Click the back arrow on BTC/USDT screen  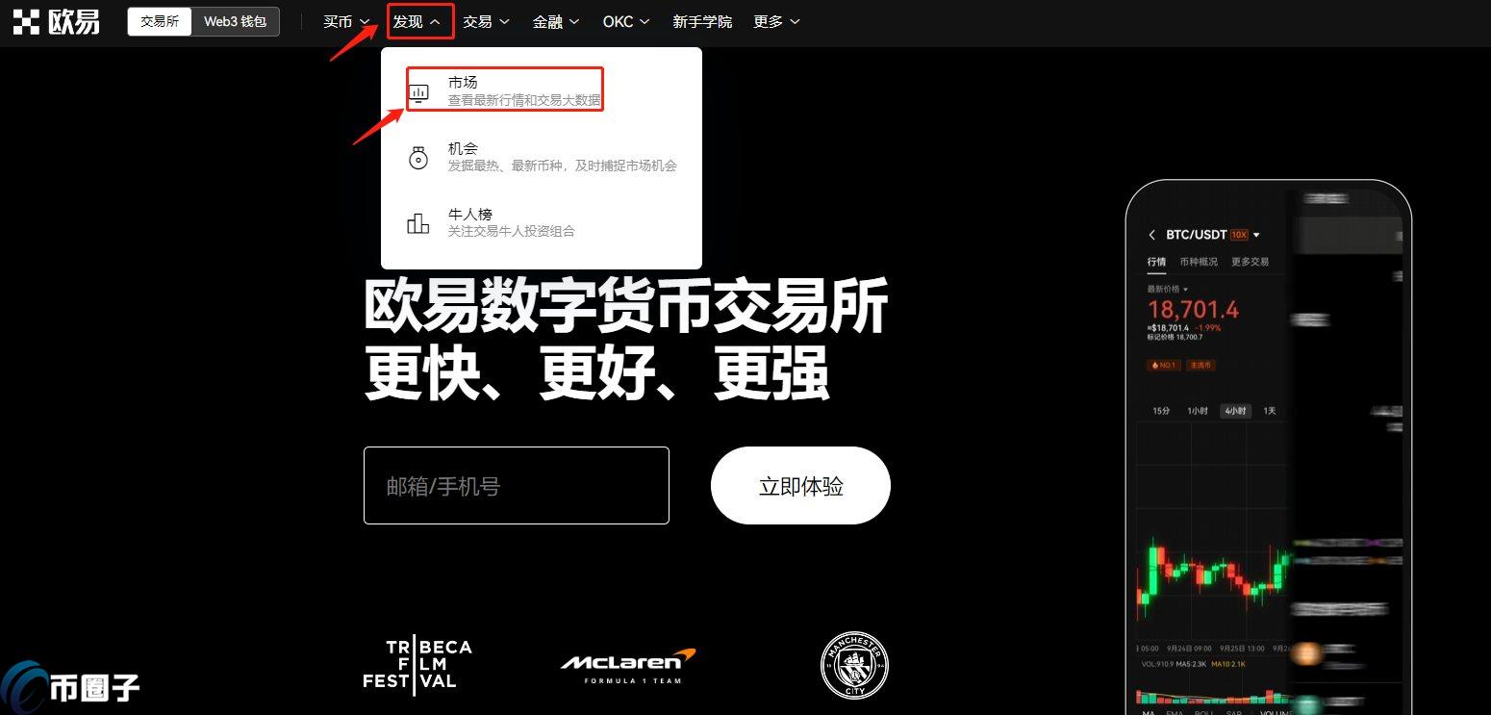1151,234
